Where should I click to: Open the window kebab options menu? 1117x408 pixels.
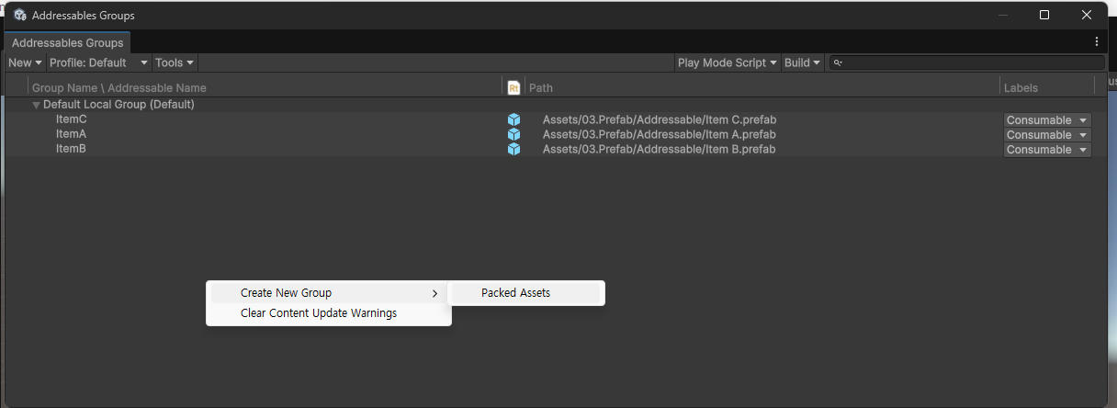click(x=1096, y=41)
